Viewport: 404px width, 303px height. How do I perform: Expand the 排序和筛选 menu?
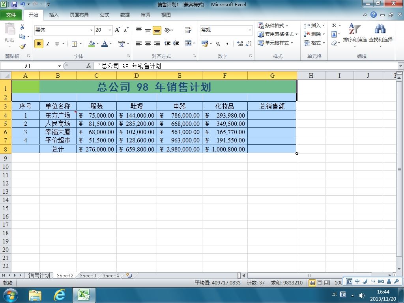click(x=355, y=35)
